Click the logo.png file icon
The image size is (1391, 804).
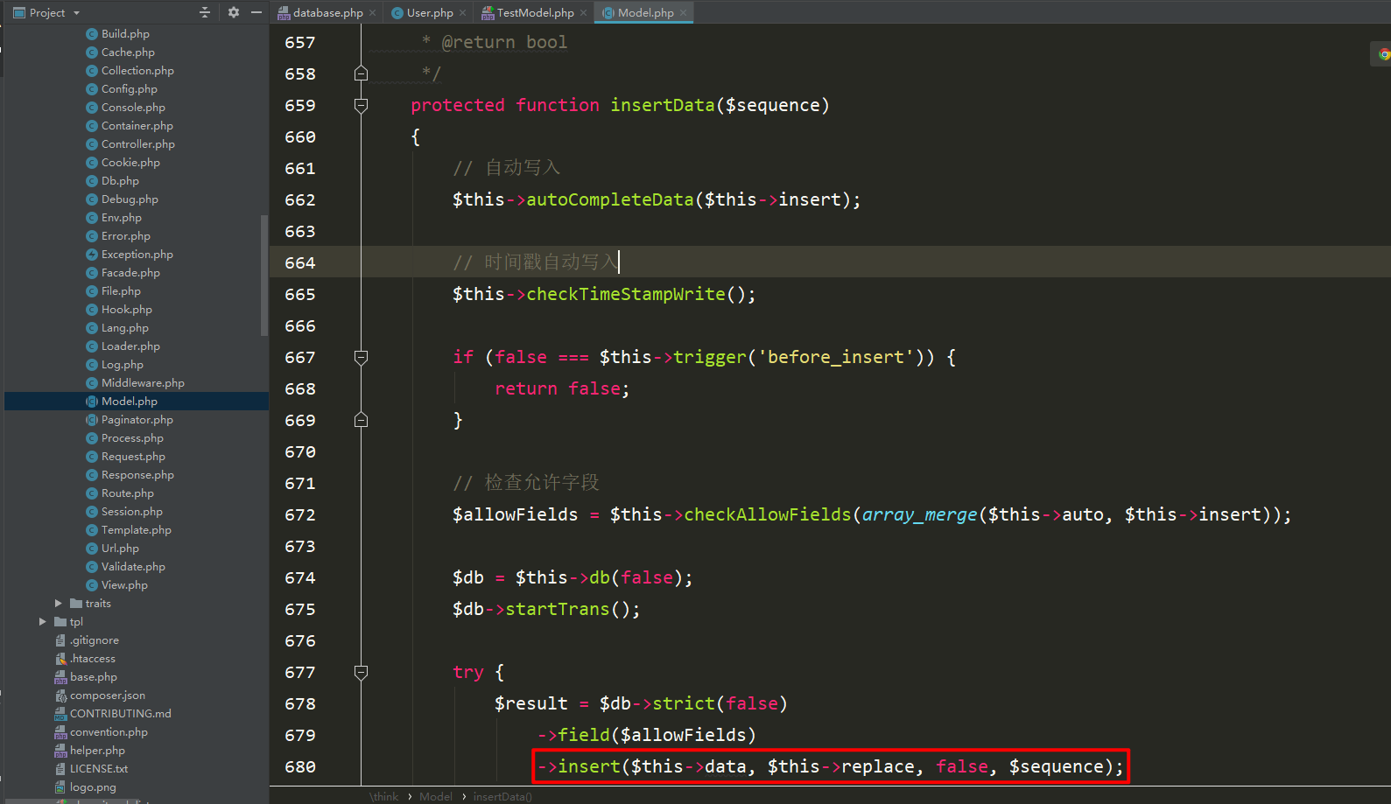pyautogui.click(x=60, y=787)
